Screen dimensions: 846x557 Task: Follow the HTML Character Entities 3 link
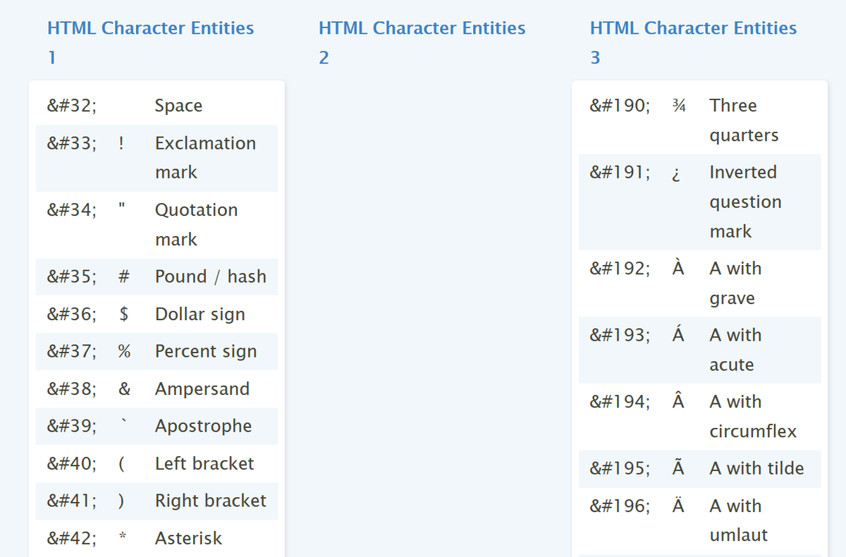(x=693, y=29)
